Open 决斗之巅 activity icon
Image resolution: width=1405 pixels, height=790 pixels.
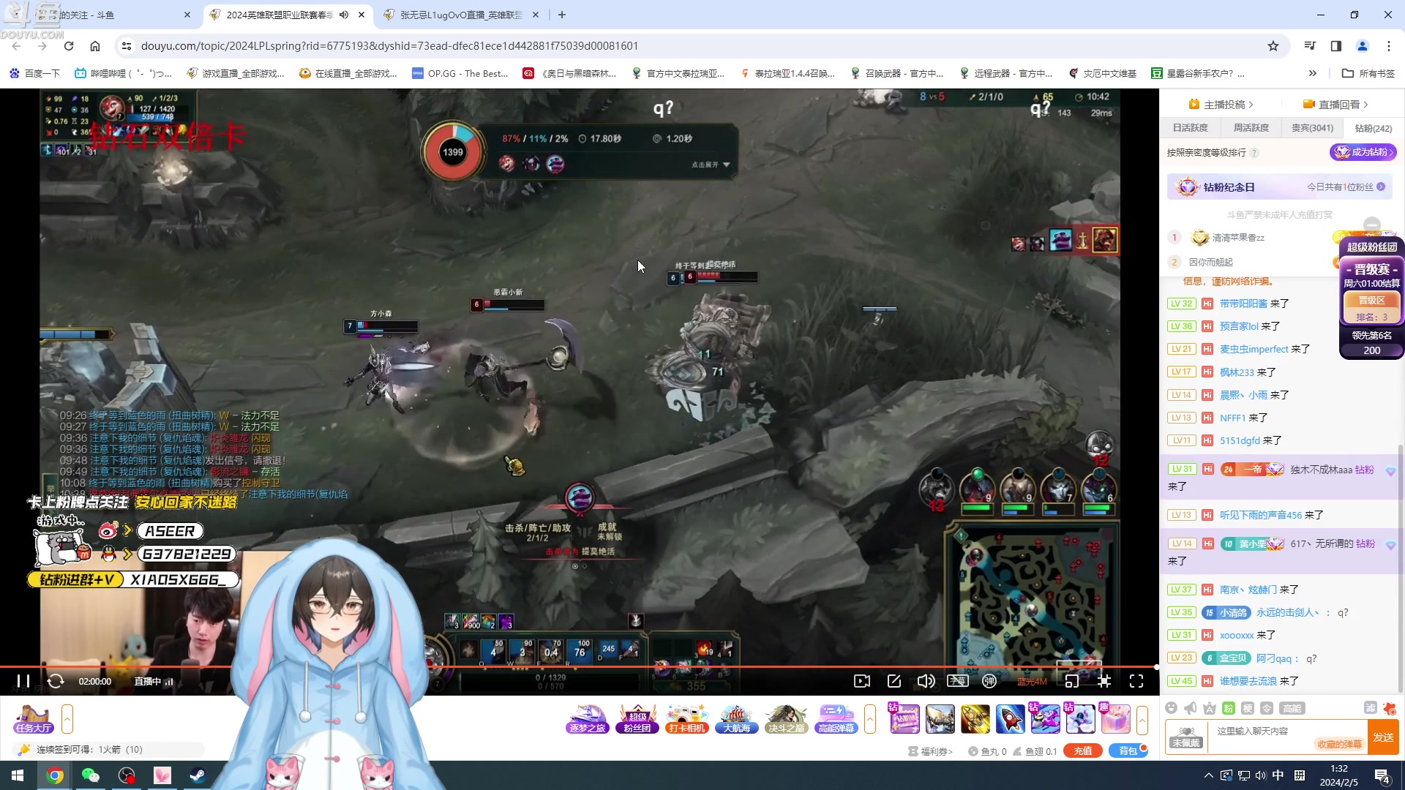coord(786,719)
